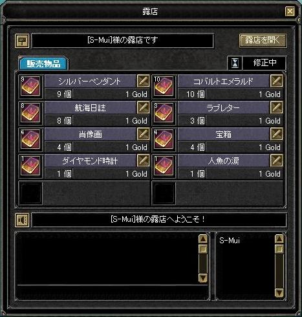The image size is (302, 317).
Task: Click the 露店を開く button
Action: point(263,40)
